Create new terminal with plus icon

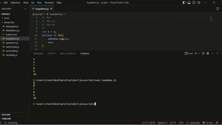pos(196,53)
